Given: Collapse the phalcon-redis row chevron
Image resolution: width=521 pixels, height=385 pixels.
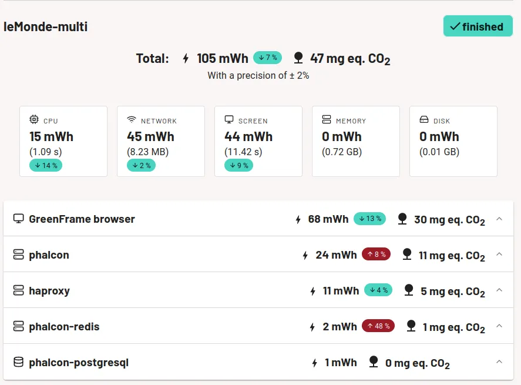Looking at the screenshot, I should click(x=499, y=326).
